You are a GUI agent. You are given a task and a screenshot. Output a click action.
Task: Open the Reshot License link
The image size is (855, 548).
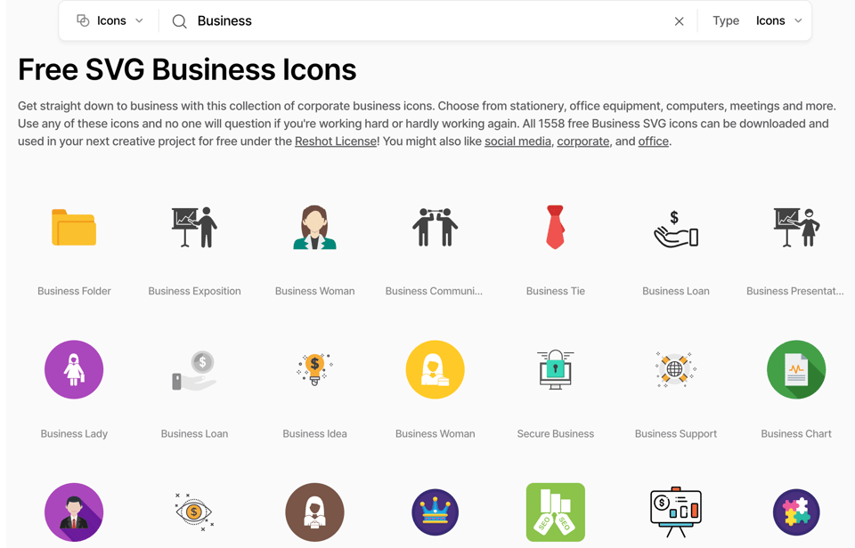(336, 141)
